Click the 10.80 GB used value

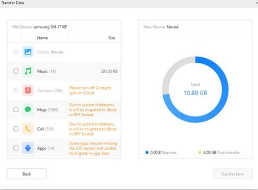click(x=195, y=93)
